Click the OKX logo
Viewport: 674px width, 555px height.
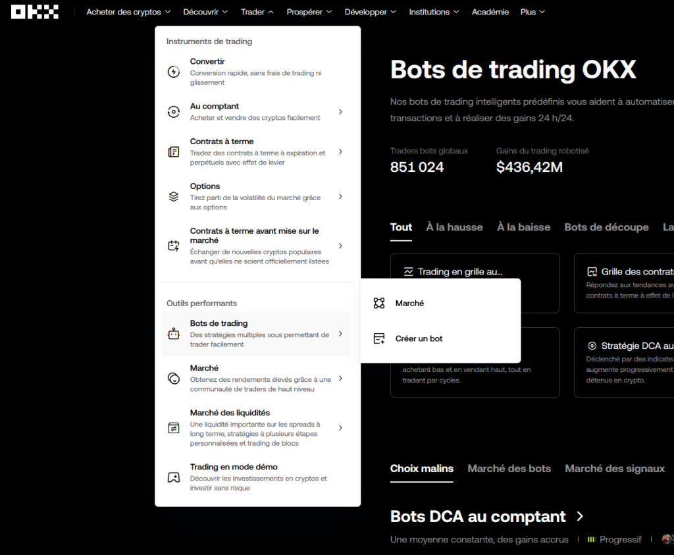coord(35,12)
